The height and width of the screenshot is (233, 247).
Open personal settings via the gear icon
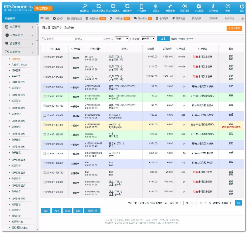coord(199,6)
